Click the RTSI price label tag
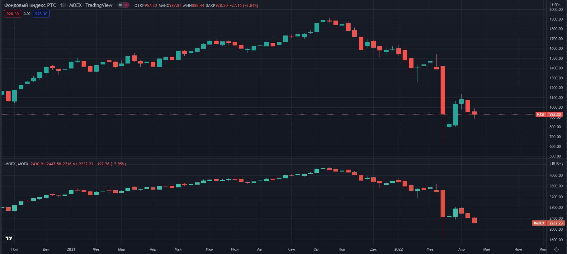Image resolution: width=567 pixels, height=254 pixels. 541,115
